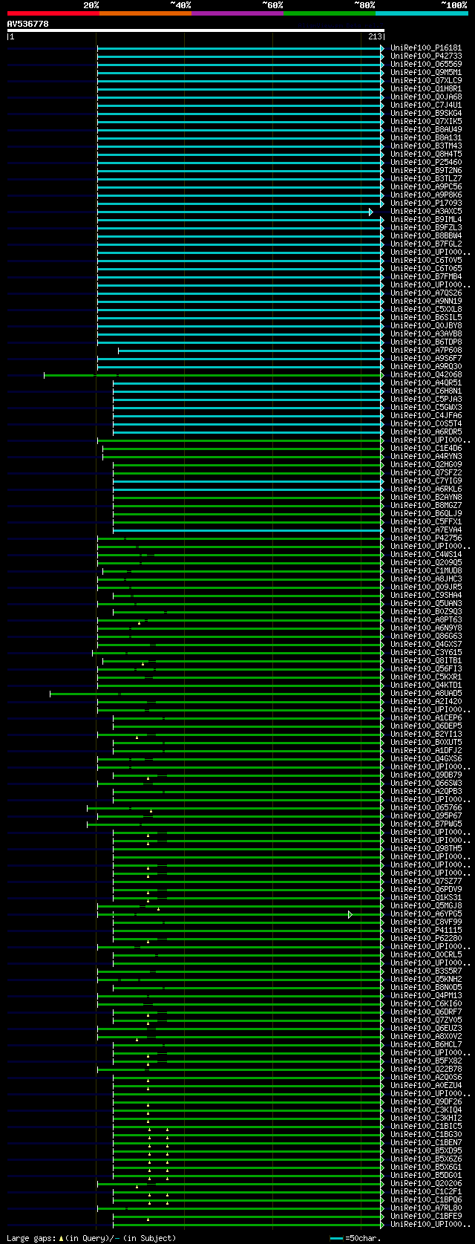This screenshot has height=1244, width=475.
Task: Select hit label UniRef100_Q1H8R1
Action: tap(426, 88)
